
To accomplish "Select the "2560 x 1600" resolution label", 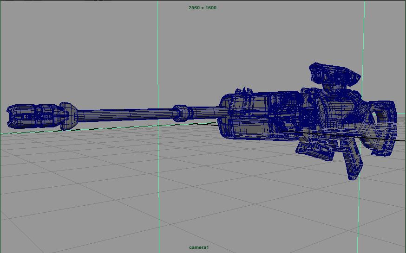I will [x=202, y=8].
